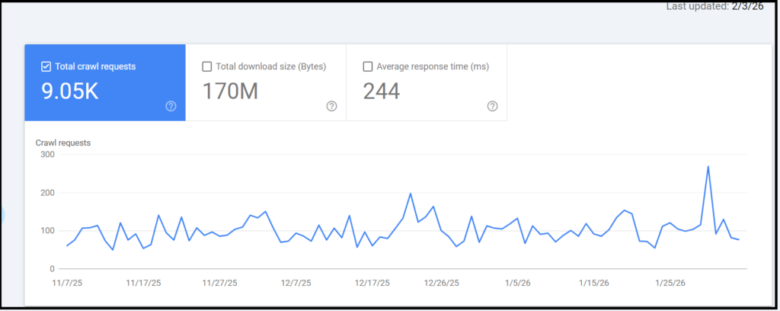Select the 9.05K crawl requests value
Viewport: 780px width, 311px height.
[x=69, y=92]
